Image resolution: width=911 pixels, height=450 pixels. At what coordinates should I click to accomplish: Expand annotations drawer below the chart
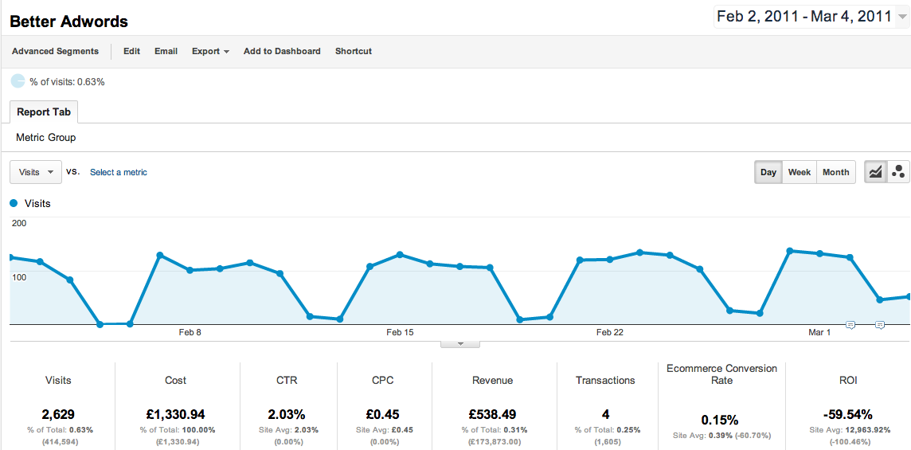tap(460, 344)
